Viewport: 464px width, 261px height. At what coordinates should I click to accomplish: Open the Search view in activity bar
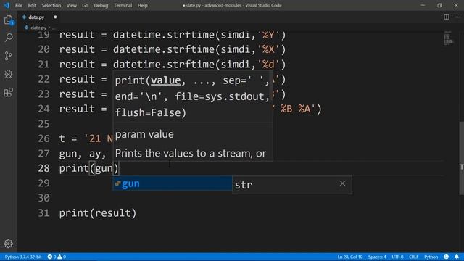click(x=9, y=38)
